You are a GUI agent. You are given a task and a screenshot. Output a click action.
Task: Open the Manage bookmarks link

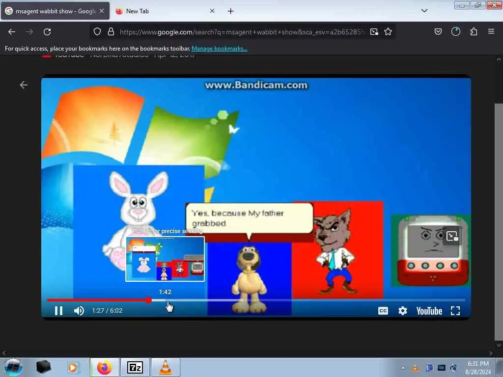tap(220, 49)
